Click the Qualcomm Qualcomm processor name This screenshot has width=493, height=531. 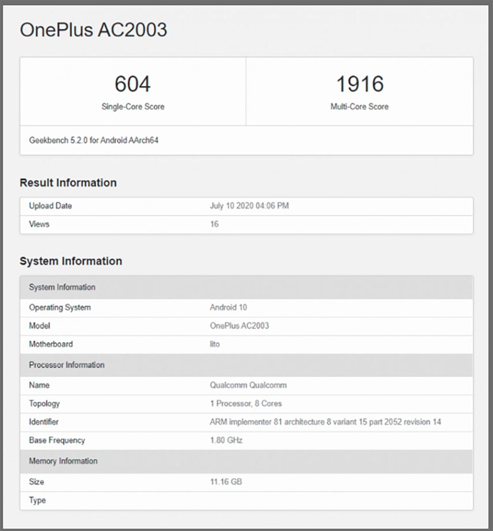[248, 385]
